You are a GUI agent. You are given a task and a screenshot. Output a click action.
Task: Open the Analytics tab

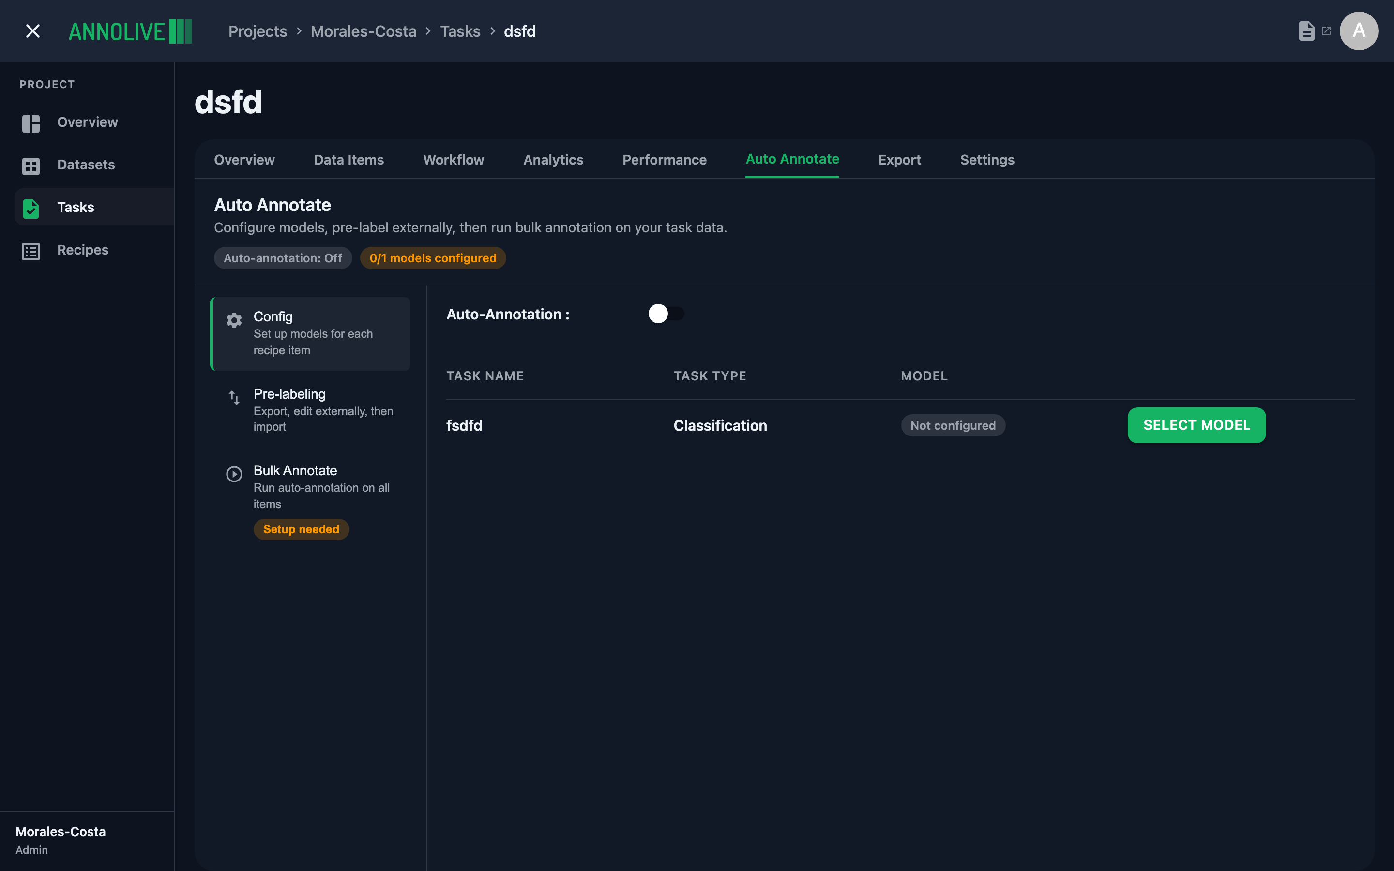(553, 160)
